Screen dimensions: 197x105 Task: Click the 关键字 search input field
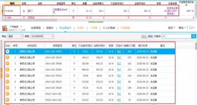(x=176, y=36)
